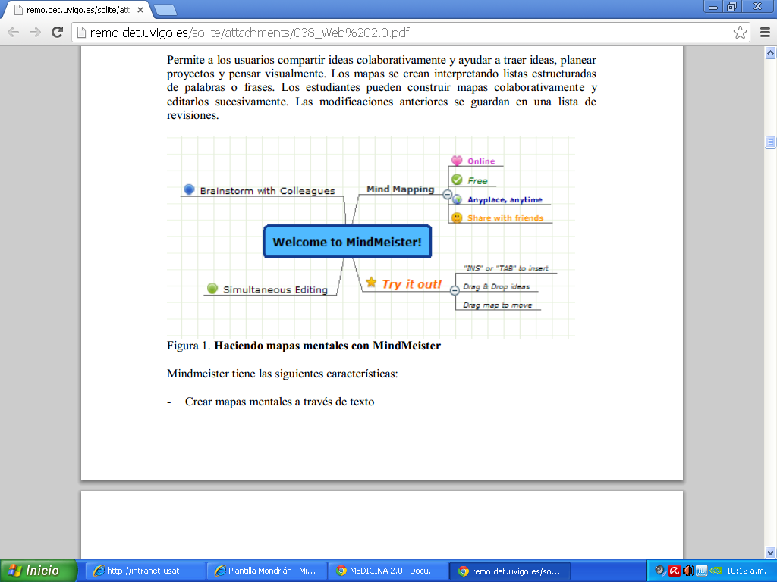This screenshot has width=777, height=582.
Task: Reload the PDF page
Action: click(x=58, y=33)
